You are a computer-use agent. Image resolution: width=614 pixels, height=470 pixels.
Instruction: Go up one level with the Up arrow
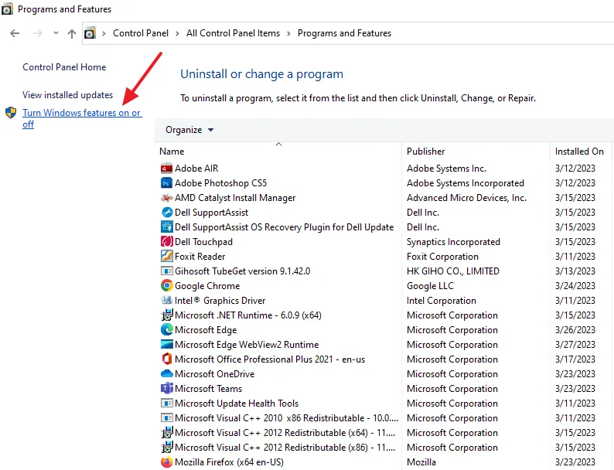(x=72, y=34)
